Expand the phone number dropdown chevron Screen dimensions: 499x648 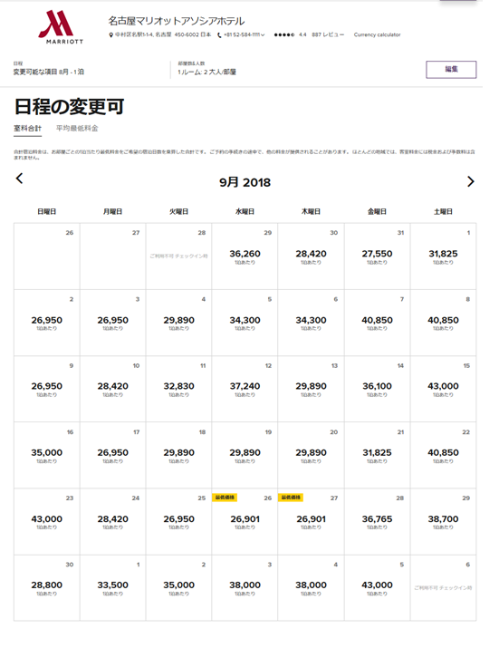tap(263, 35)
